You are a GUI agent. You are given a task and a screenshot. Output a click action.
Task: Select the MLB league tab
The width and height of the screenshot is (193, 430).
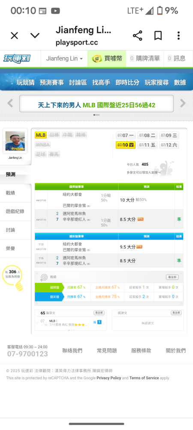pos(41,135)
